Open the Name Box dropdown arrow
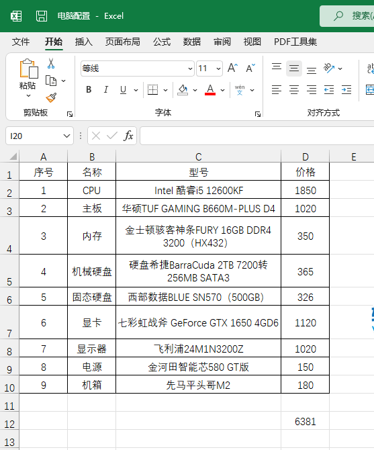This screenshot has width=374, height=450. (66, 136)
